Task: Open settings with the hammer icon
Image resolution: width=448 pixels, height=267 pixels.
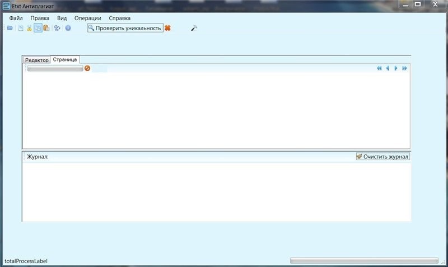Action: coord(194,28)
